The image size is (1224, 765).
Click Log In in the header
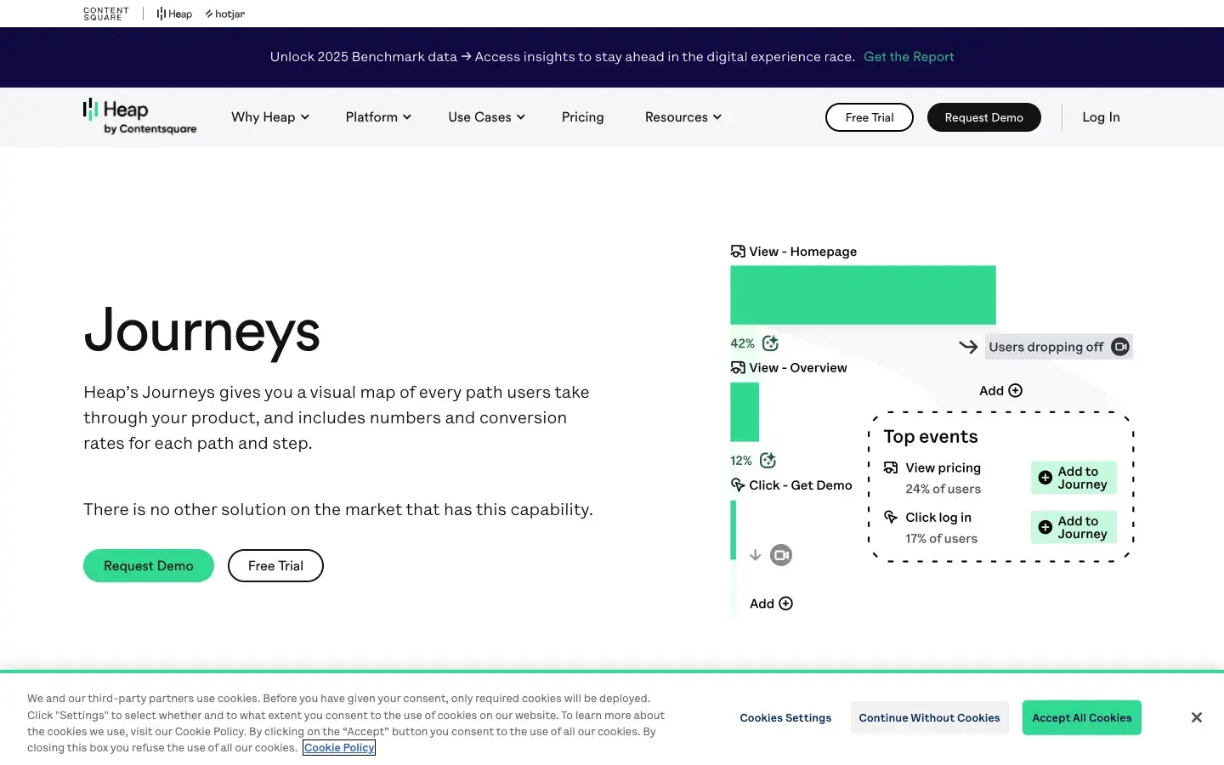tap(1101, 116)
